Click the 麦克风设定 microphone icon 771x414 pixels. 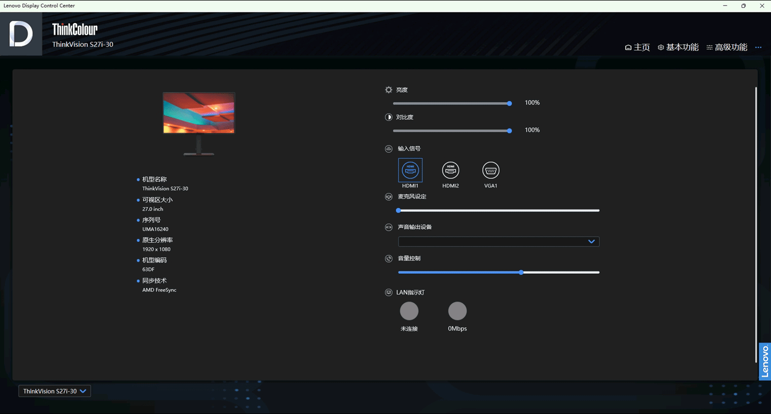389,197
